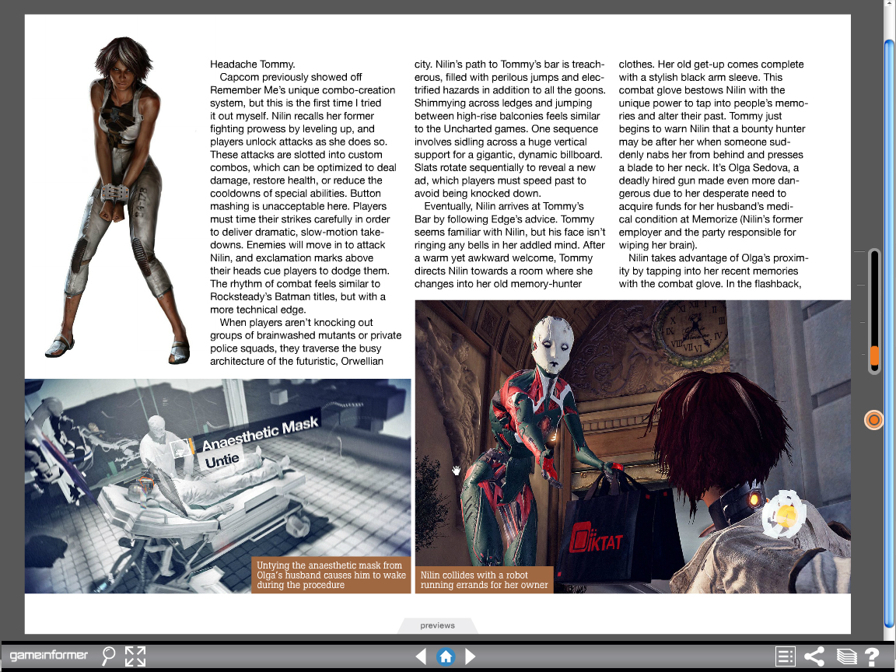Screen dimensions: 896x672
Task: Select the previews section tab
Action: click(x=437, y=625)
